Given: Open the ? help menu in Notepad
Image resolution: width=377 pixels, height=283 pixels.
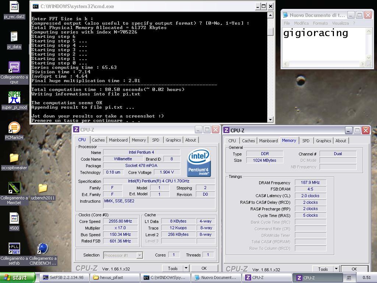Looking at the screenshot, I should (x=354, y=23).
